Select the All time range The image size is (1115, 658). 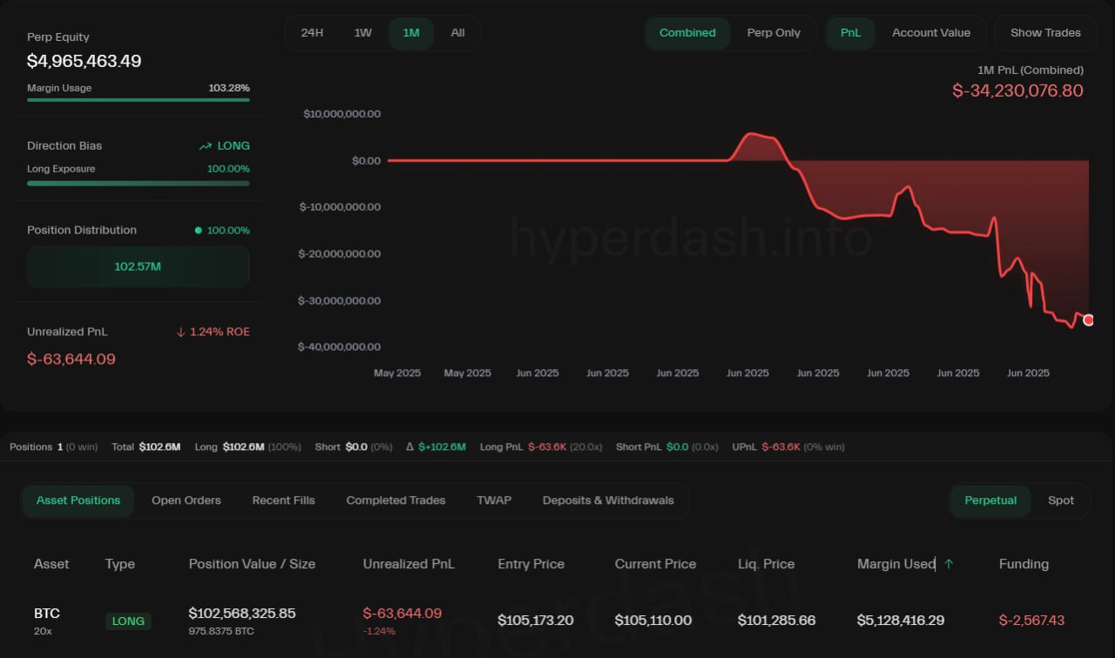[x=458, y=33]
